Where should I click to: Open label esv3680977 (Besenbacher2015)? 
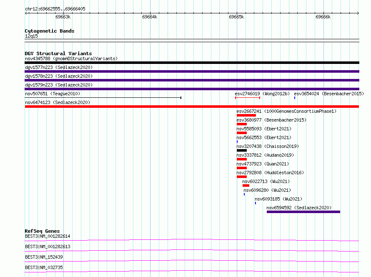(x=271, y=120)
